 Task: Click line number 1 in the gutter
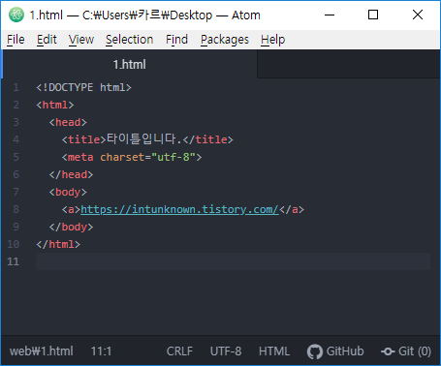pos(16,87)
